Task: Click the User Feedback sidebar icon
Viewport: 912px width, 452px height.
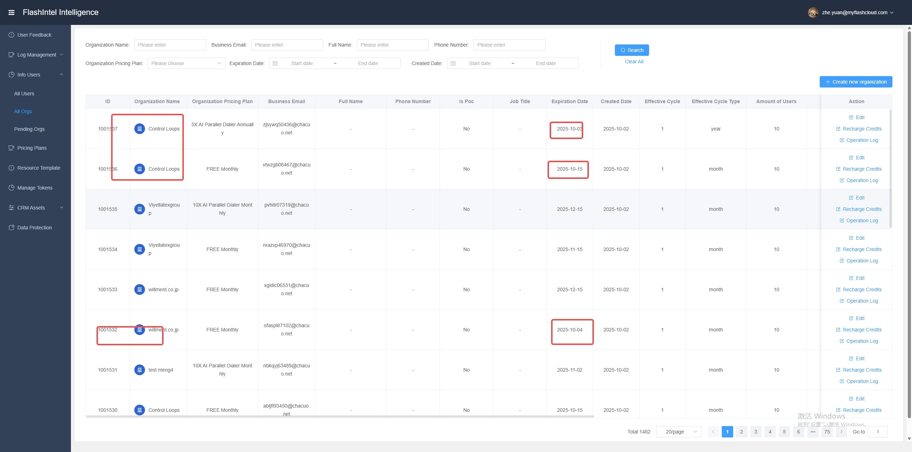Action: (11, 35)
